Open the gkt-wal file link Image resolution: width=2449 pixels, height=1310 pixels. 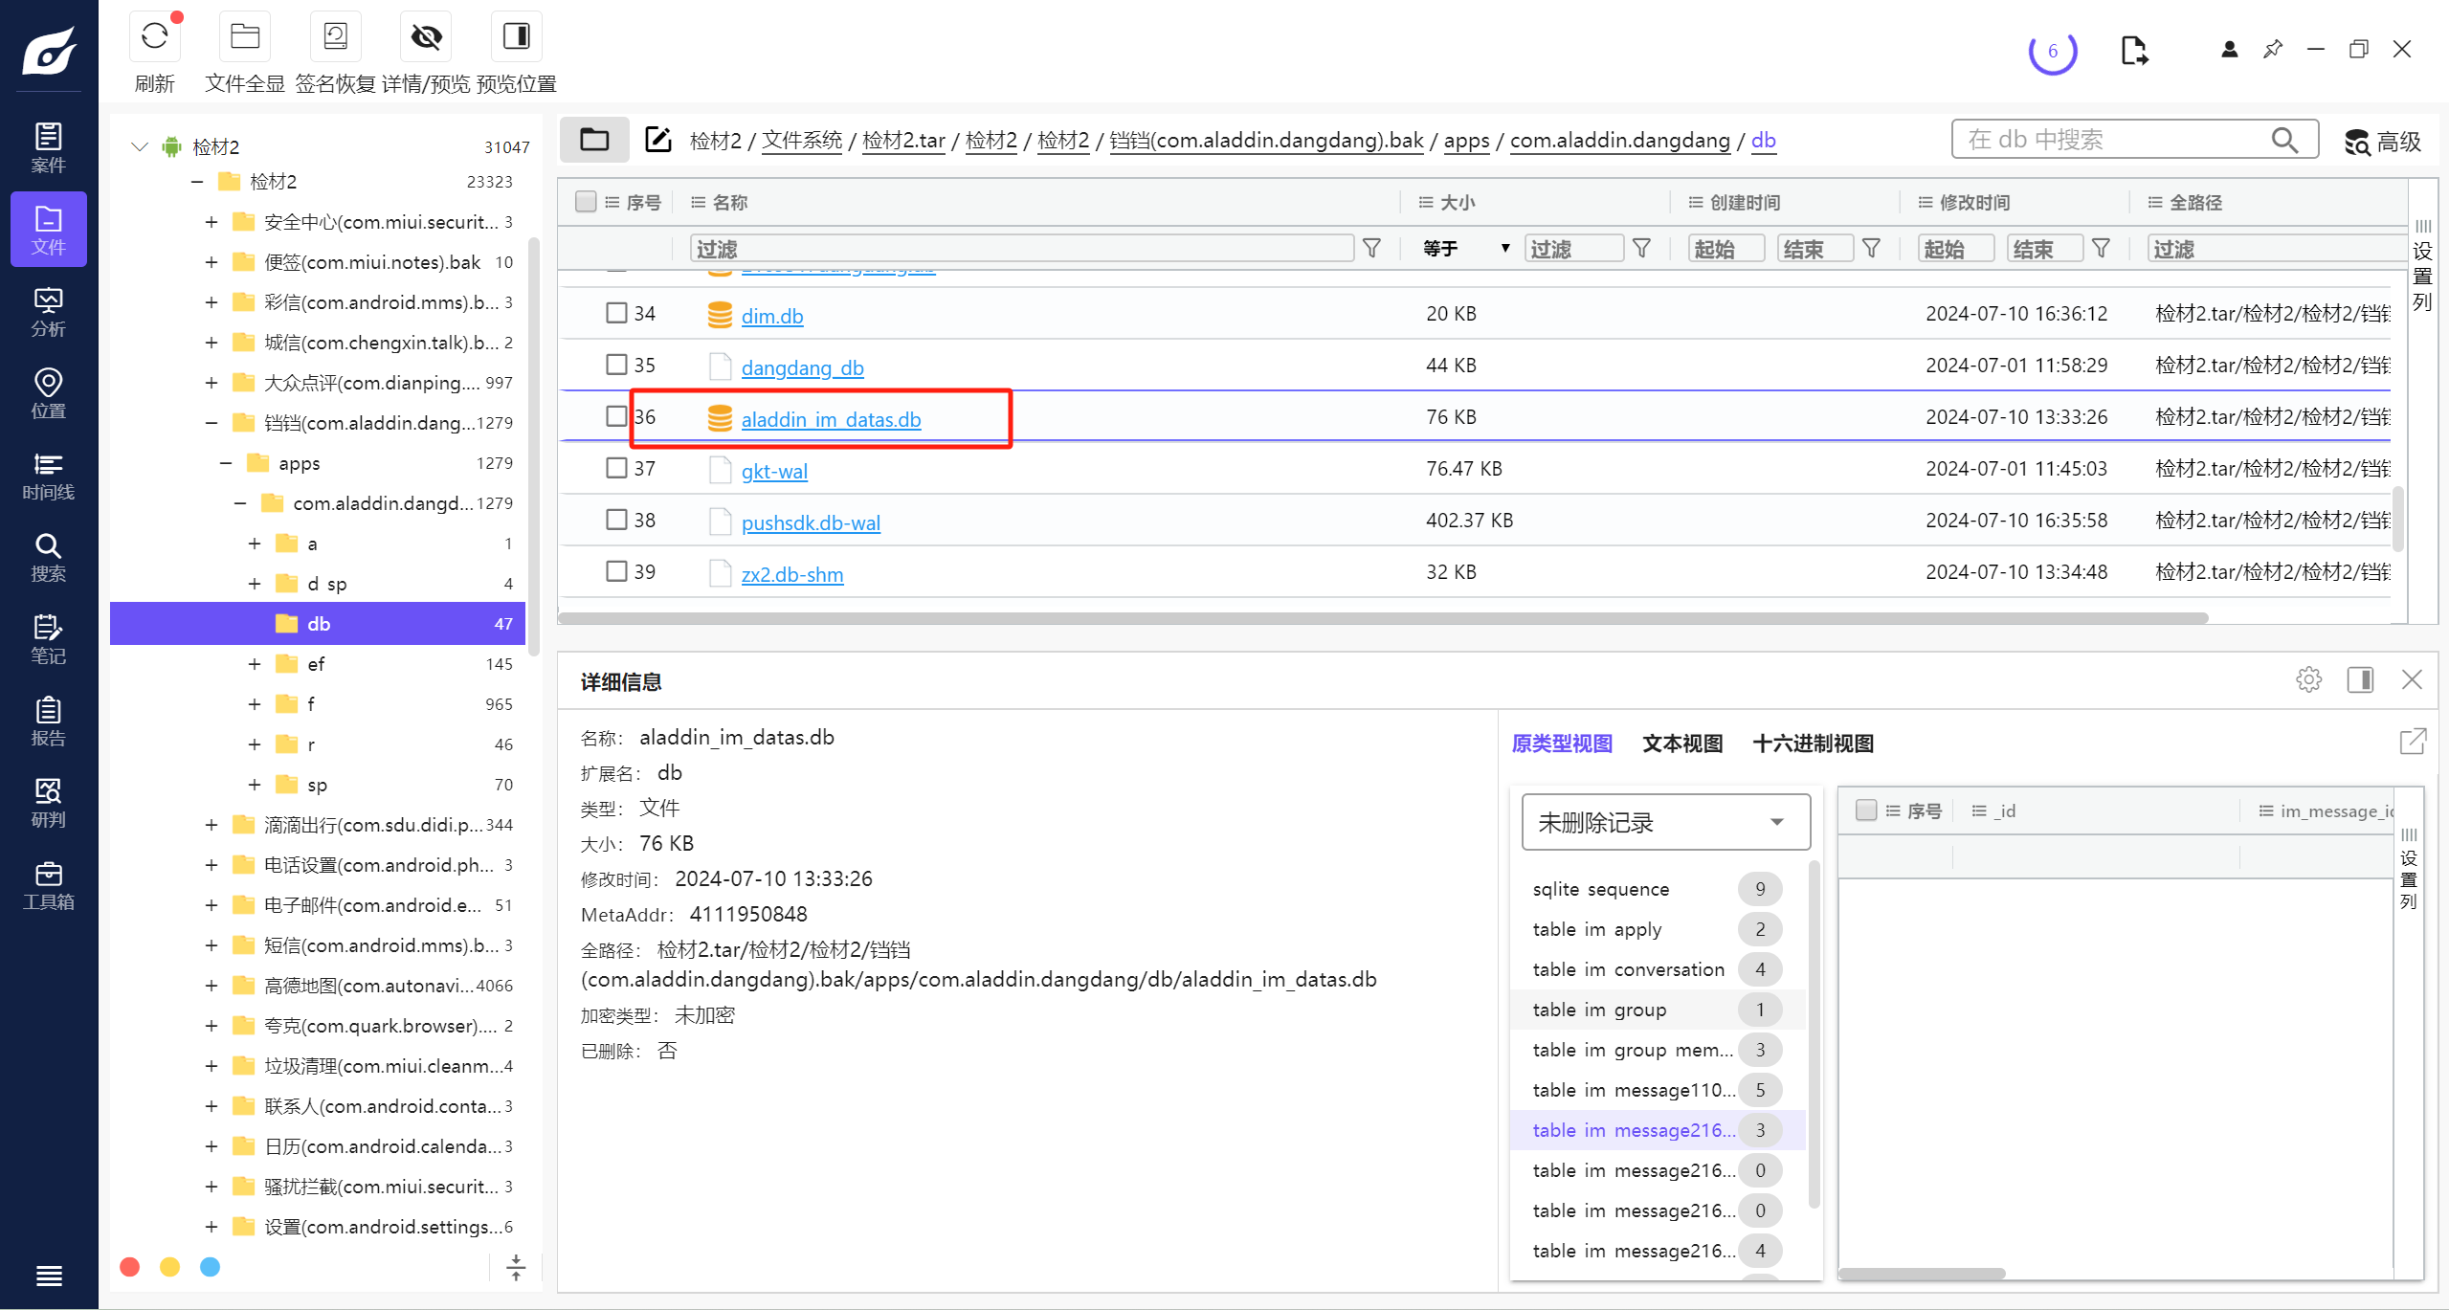[773, 471]
